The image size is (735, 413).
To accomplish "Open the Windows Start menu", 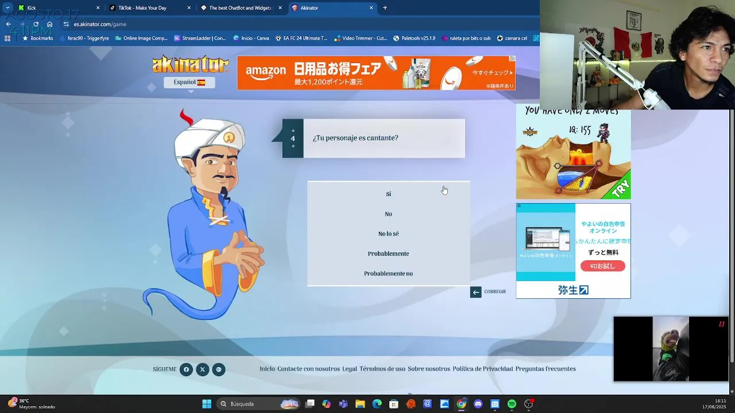I will (x=207, y=404).
